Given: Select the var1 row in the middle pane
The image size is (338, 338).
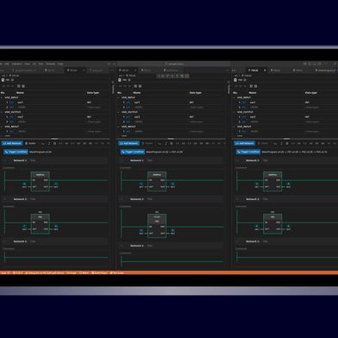Looking at the screenshot, I should [172, 103].
